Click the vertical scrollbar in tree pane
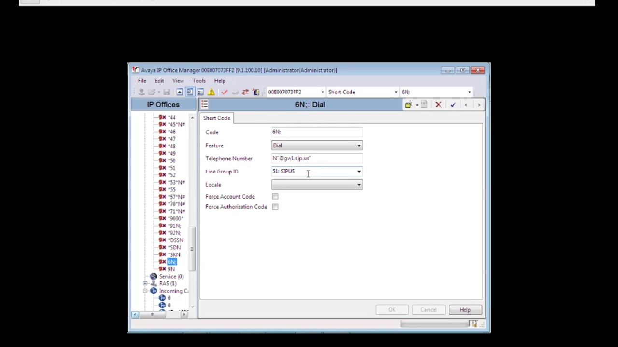618x347 pixels. click(192, 249)
